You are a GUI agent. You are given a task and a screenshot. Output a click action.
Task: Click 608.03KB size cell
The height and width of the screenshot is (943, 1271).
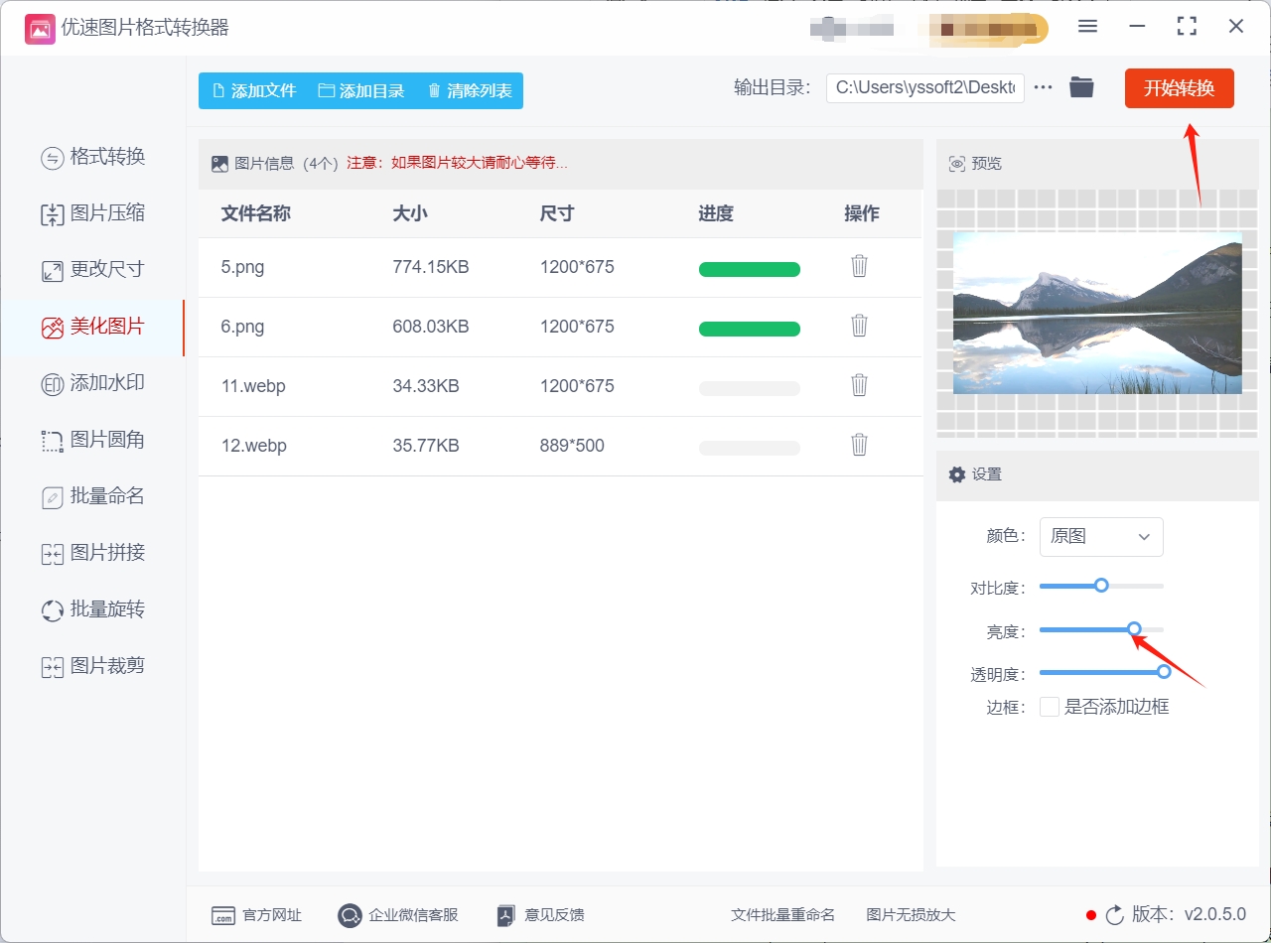tap(431, 327)
